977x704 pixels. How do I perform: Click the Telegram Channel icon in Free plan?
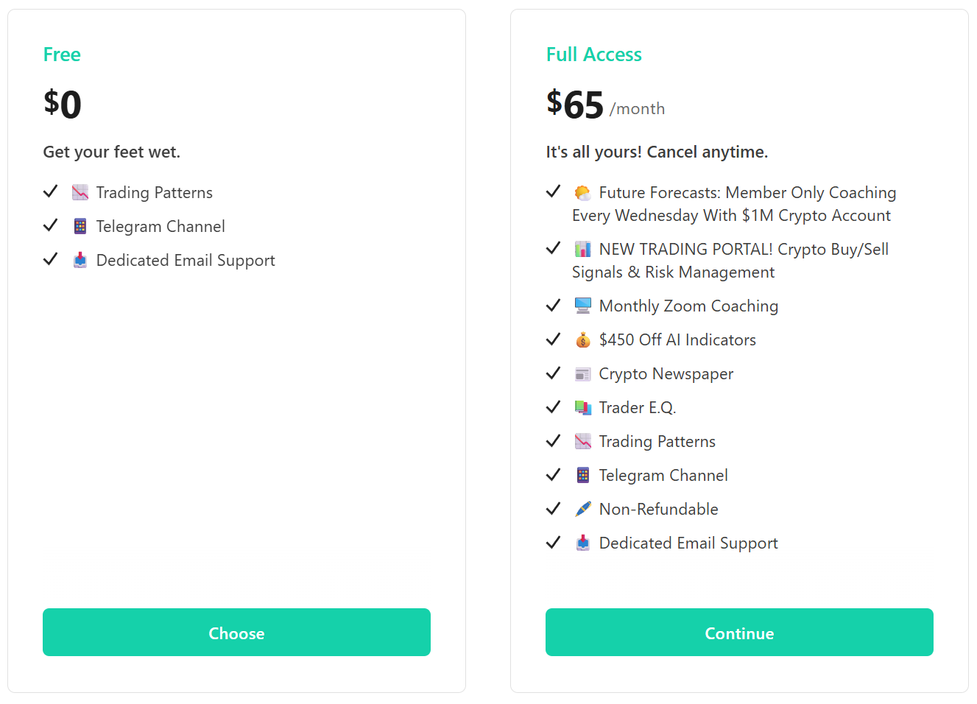point(80,226)
